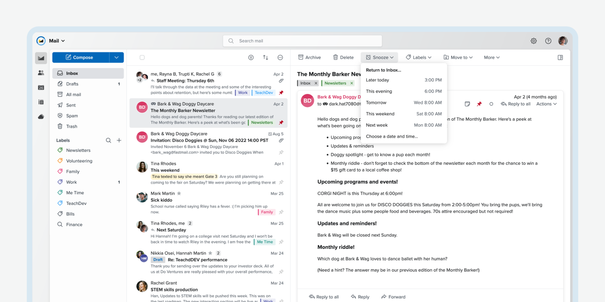Image resolution: width=605 pixels, height=302 pixels.
Task: Click the sticky note icon on the newsletter message
Action: pos(467,104)
